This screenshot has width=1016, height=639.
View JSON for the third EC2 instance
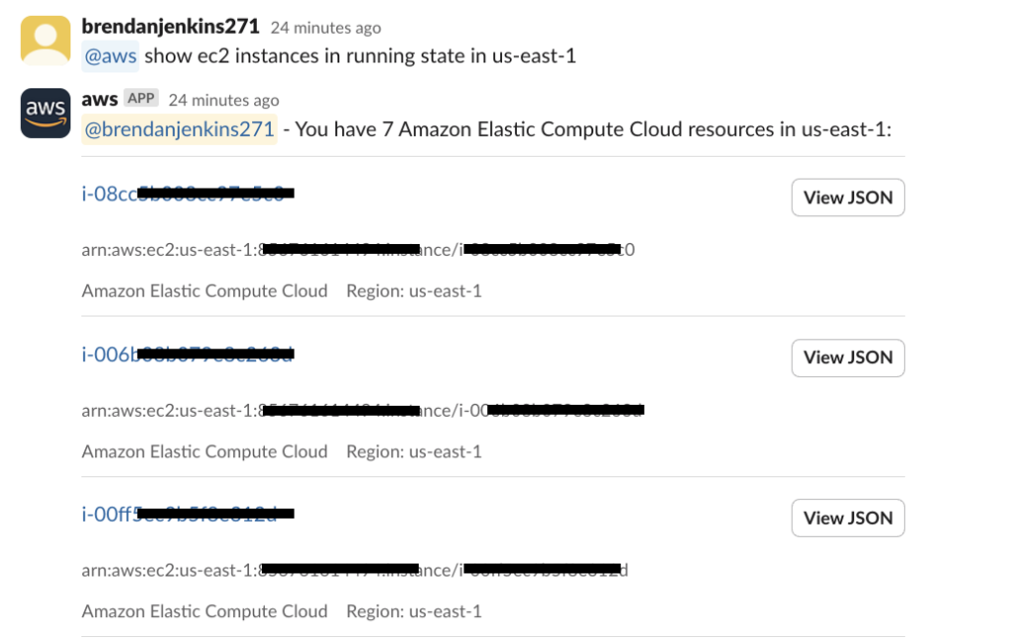(847, 517)
